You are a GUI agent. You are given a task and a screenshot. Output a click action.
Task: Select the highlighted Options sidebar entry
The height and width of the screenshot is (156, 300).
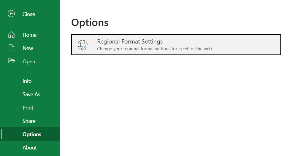32,134
